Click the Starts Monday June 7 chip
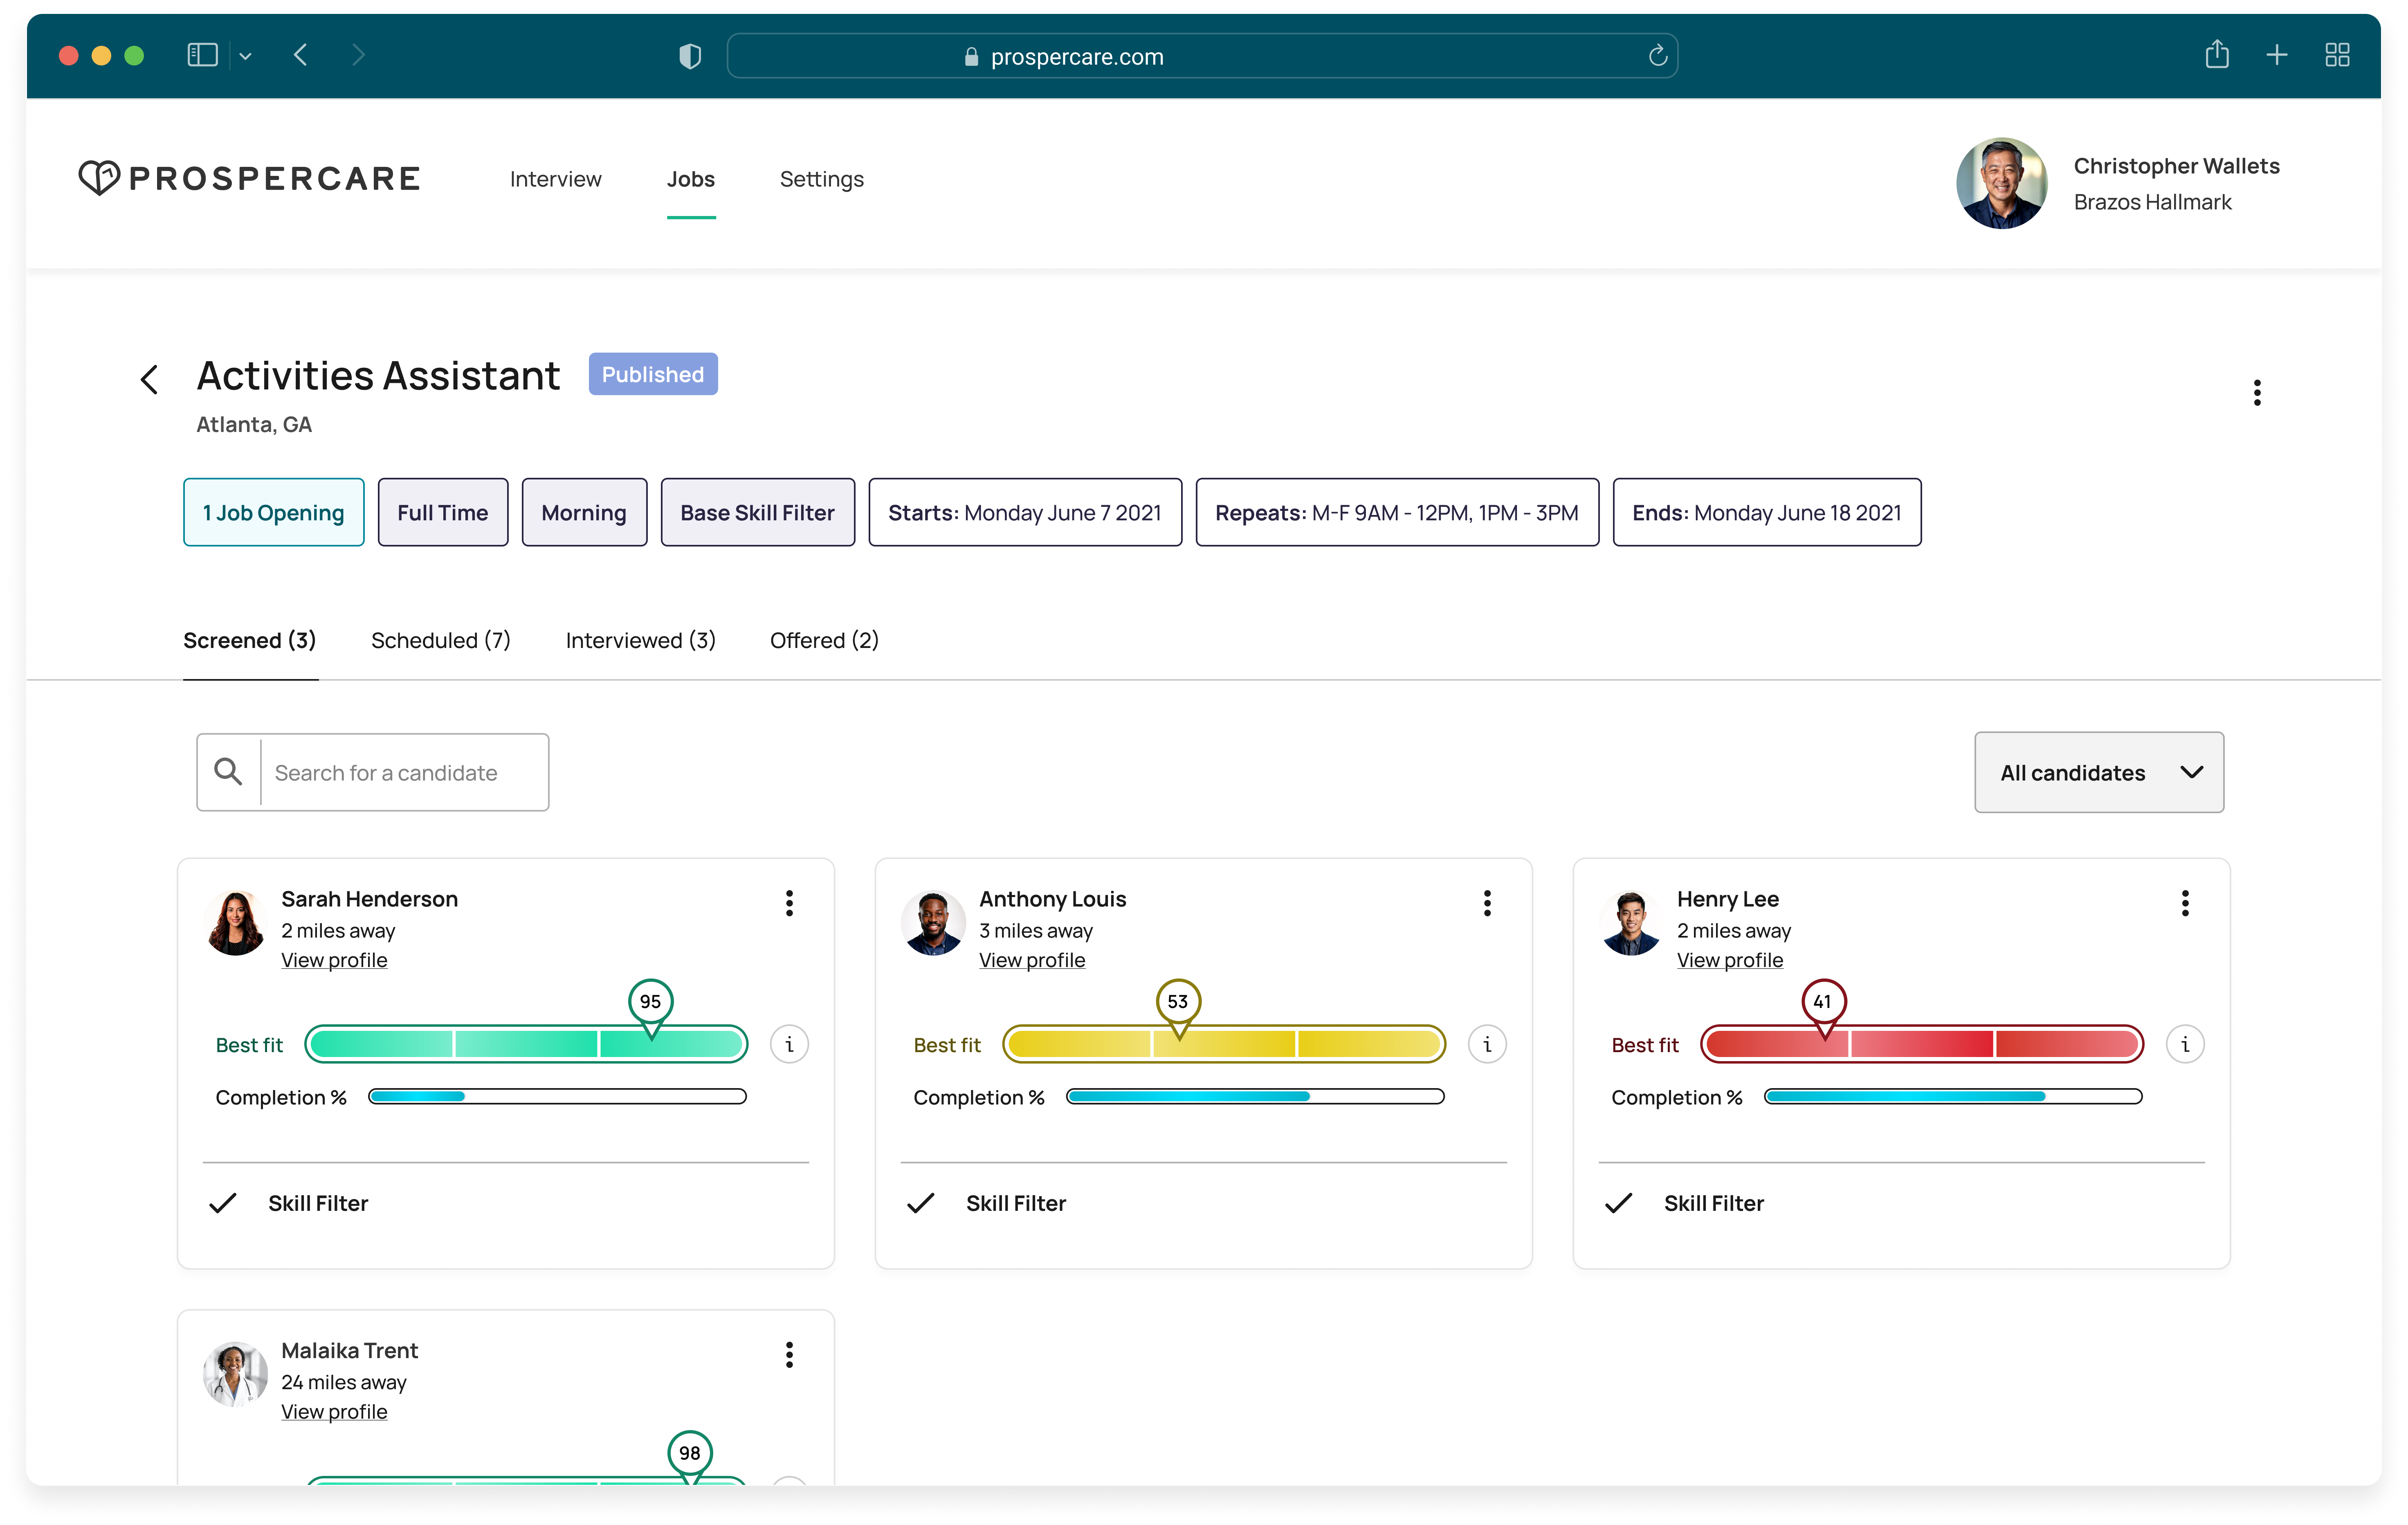This screenshot has height=1525, width=2408. tap(1025, 512)
